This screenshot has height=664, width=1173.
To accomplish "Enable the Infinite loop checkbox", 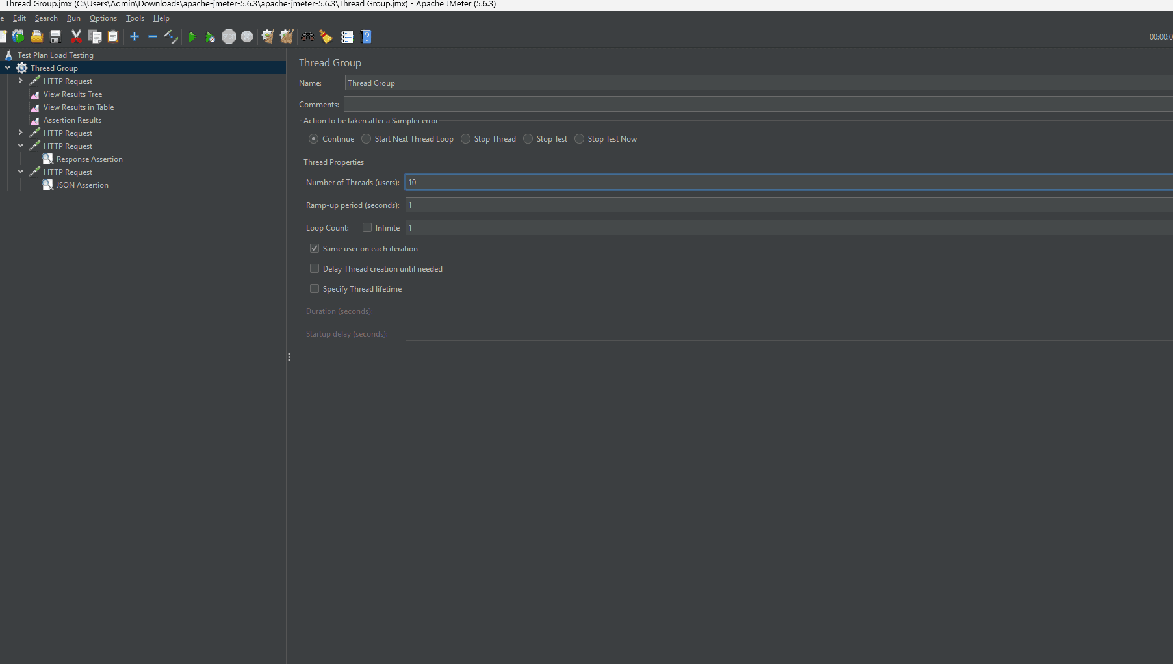I will click(367, 227).
